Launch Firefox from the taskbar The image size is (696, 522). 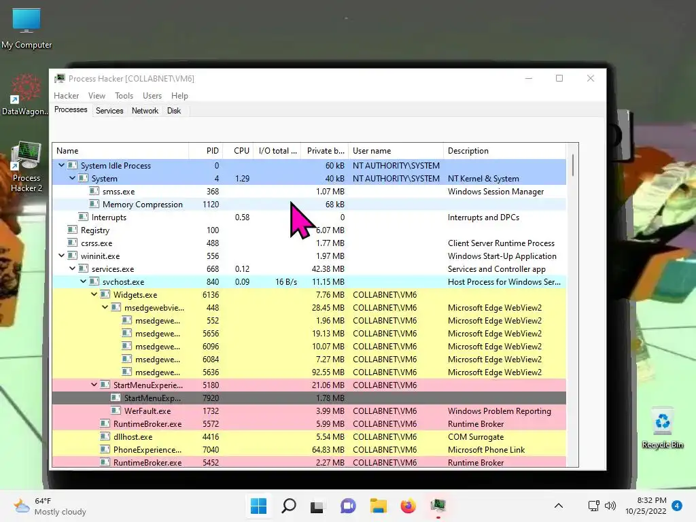click(408, 506)
